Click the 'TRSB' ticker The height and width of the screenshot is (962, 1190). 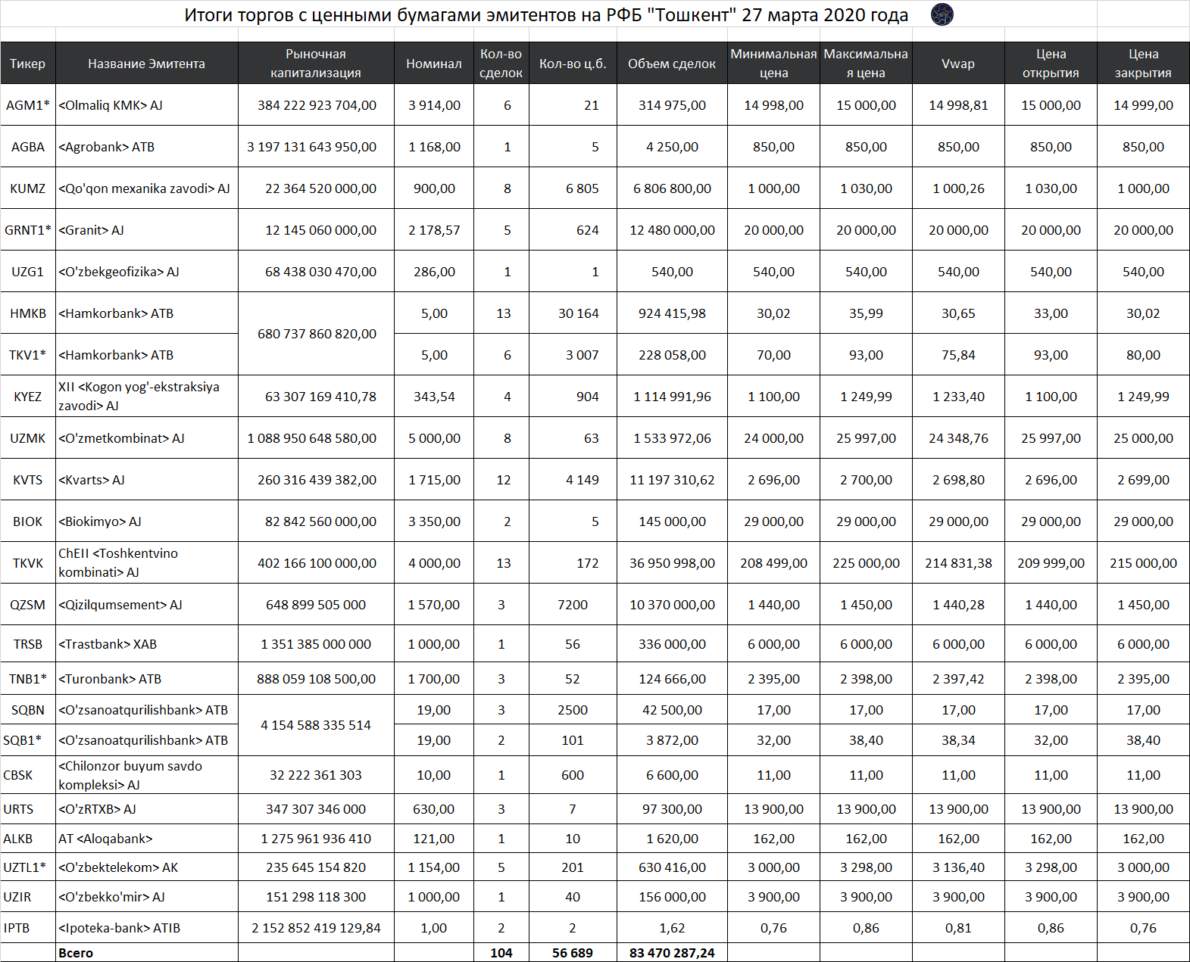[x=28, y=644]
